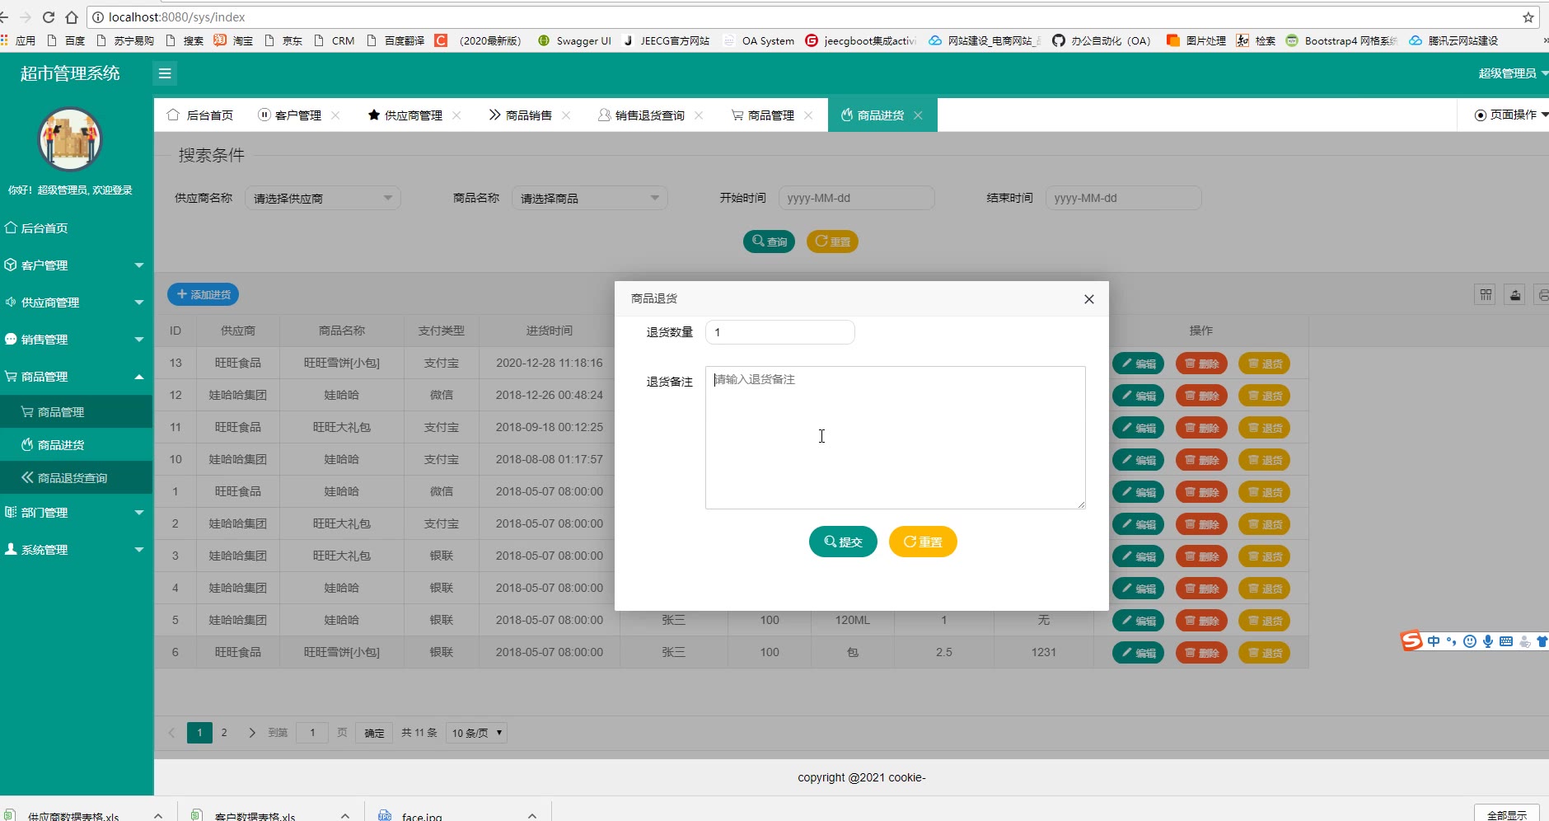This screenshot has width=1549, height=821.
Task: Close the 商品管理 tab with its X
Action: coord(808,115)
